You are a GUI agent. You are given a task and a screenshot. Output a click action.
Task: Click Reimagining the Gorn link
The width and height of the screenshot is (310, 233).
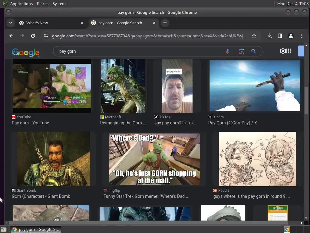(x=123, y=123)
